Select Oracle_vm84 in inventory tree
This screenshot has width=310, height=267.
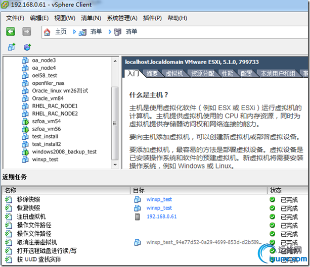[x=48, y=98]
